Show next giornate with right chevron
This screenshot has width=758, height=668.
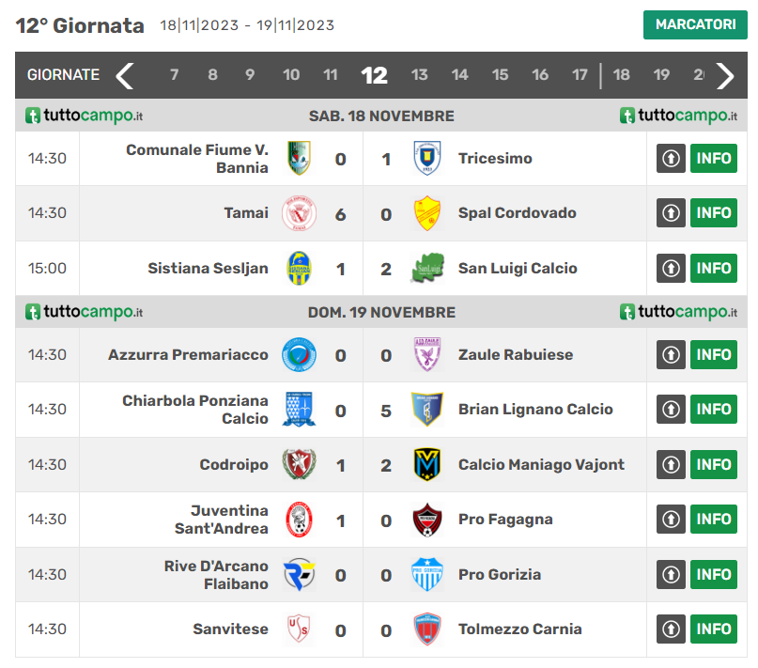725,75
